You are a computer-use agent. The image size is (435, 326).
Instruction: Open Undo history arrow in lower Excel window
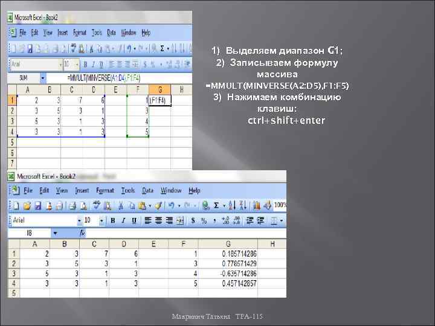179,206
